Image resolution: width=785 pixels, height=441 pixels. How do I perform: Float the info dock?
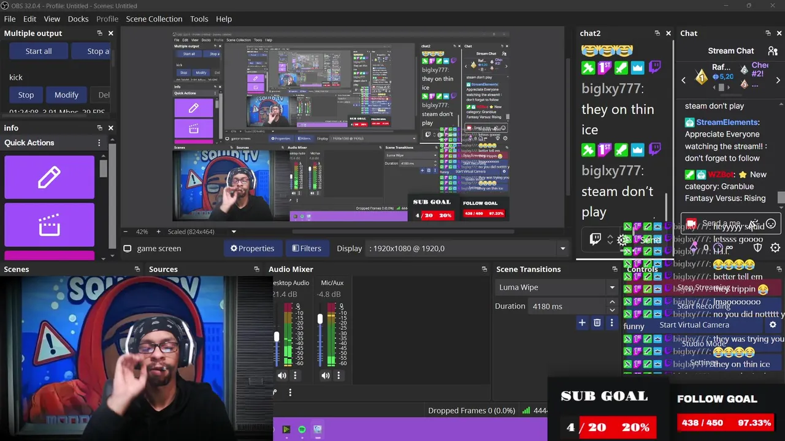pos(99,127)
